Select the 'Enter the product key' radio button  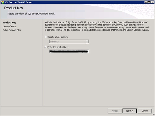pos(46,47)
